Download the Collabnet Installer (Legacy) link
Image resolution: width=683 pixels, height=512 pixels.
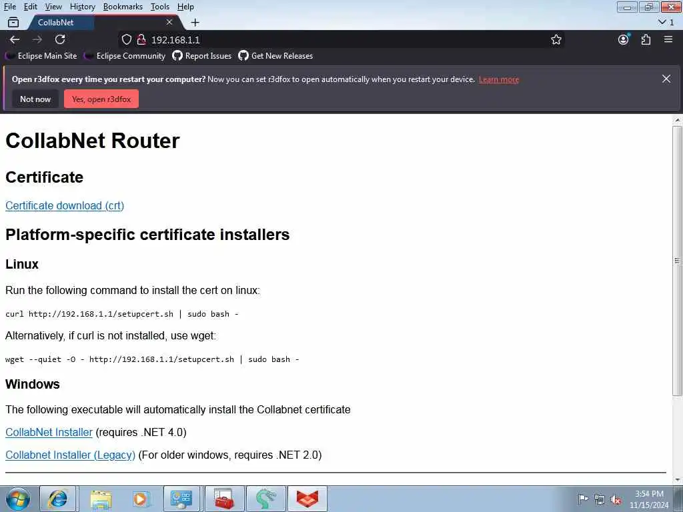tap(70, 455)
